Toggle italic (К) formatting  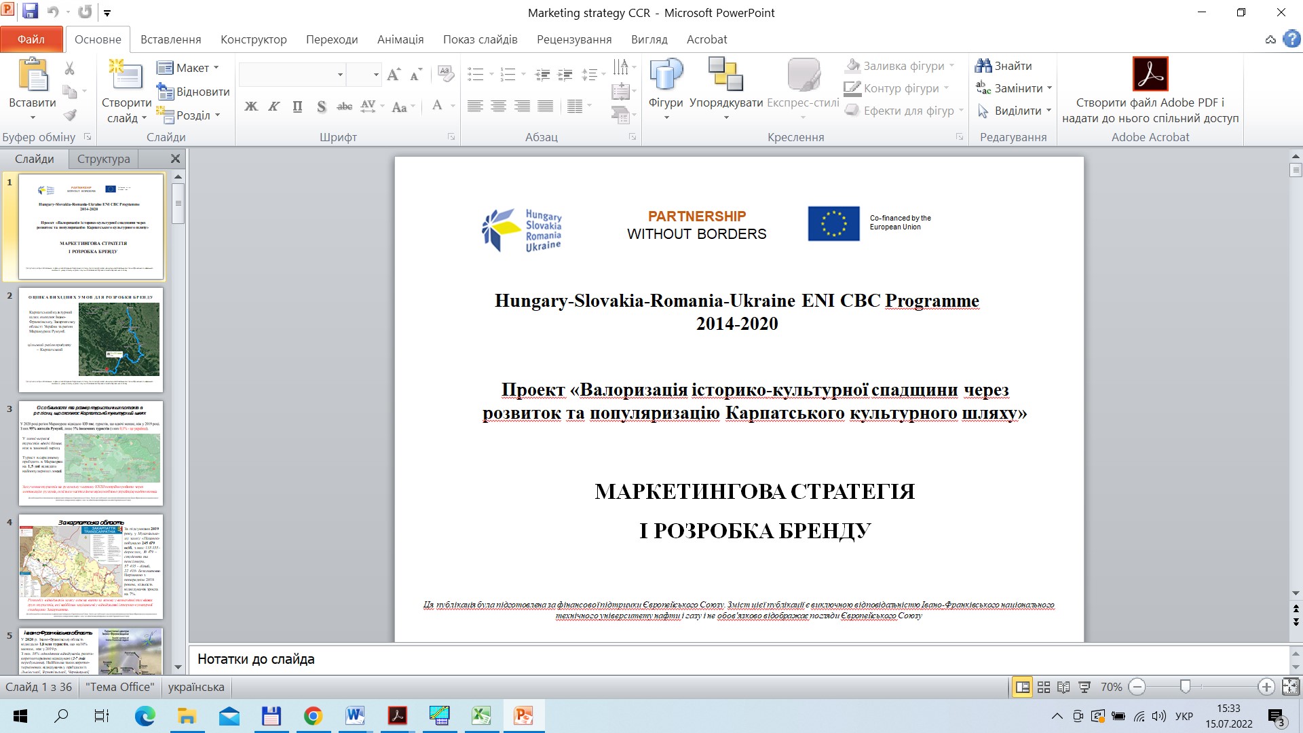274,107
